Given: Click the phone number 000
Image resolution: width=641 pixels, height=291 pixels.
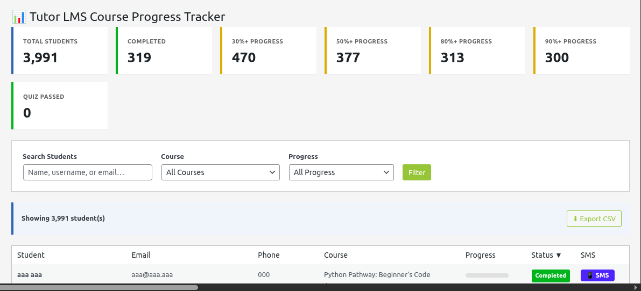Looking at the screenshot, I should pyautogui.click(x=264, y=275).
